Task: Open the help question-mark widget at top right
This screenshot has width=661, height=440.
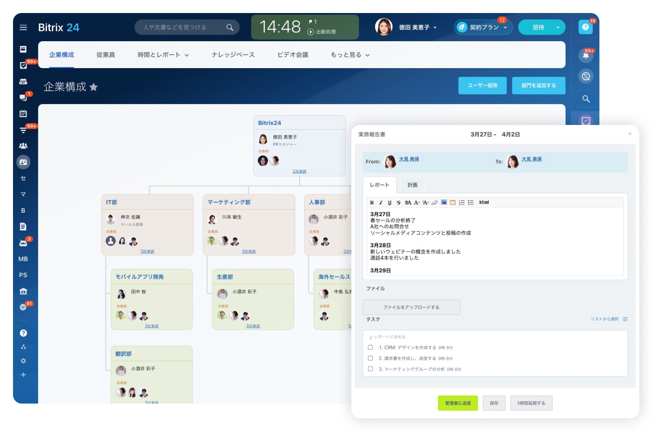Action: tap(586, 27)
